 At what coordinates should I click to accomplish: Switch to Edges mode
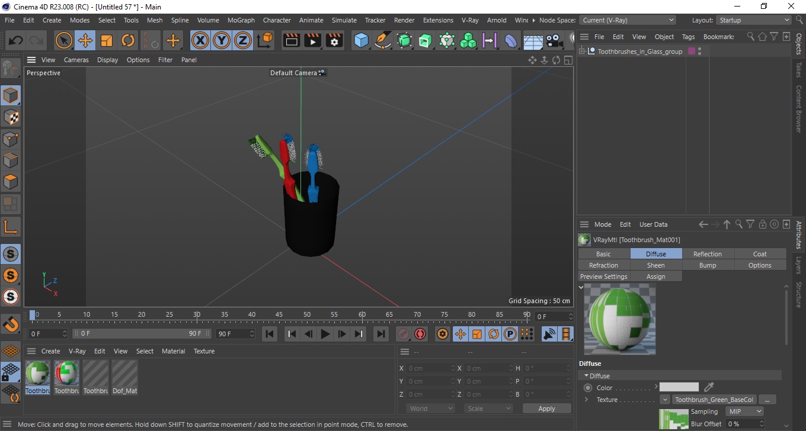[x=11, y=160]
